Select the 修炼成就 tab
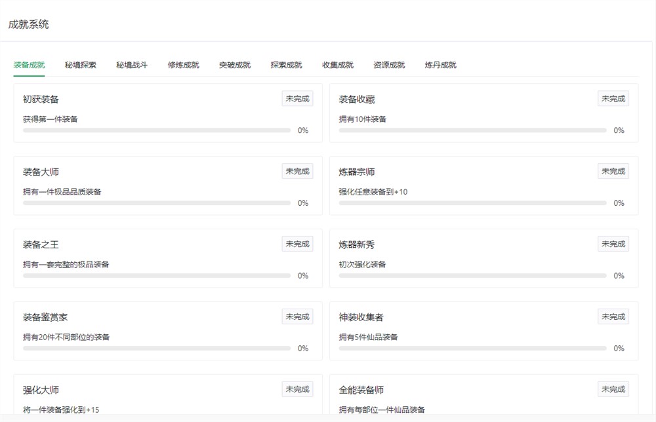The width and height of the screenshot is (656, 422). click(183, 65)
